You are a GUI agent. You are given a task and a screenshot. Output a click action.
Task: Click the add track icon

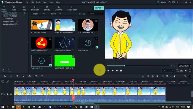(x=3, y=81)
